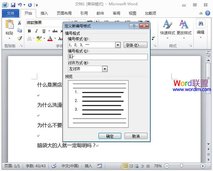Viewport: 213px width, 171px height.
Task: Expand the numbering style dropdown
Action: [x=118, y=45]
